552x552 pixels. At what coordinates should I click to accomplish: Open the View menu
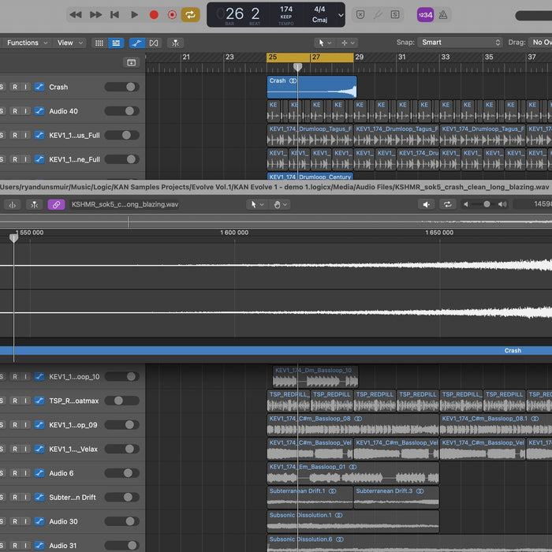pos(69,43)
